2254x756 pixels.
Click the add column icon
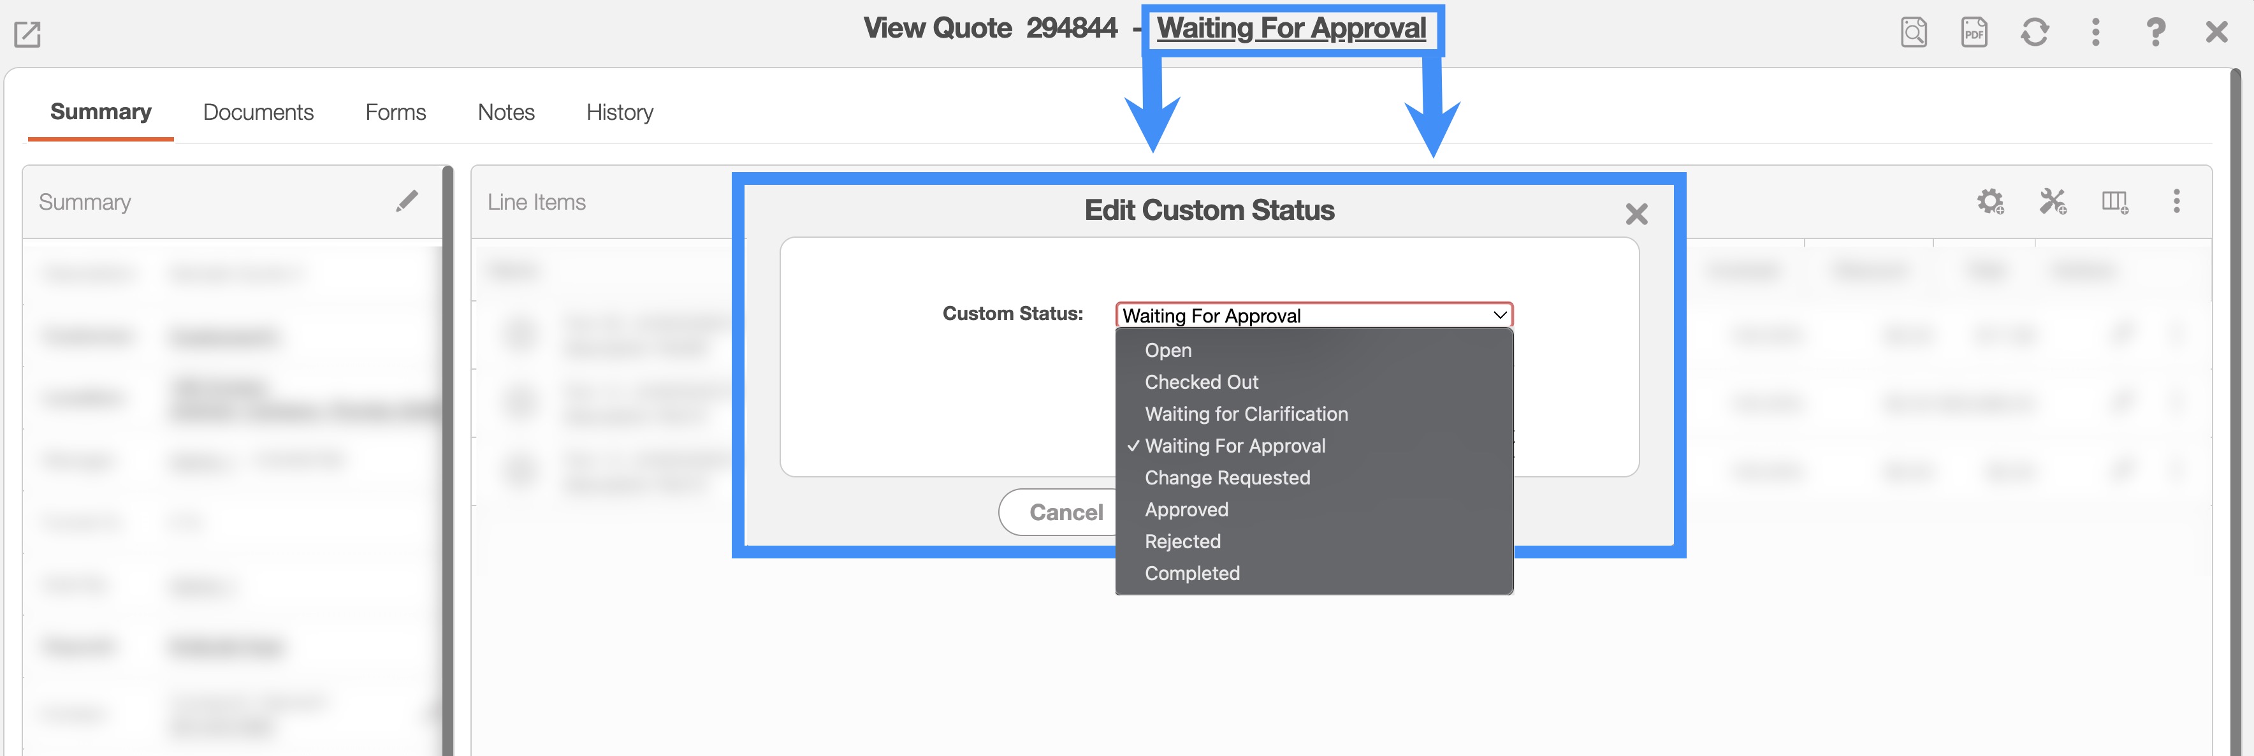pos(2114,201)
